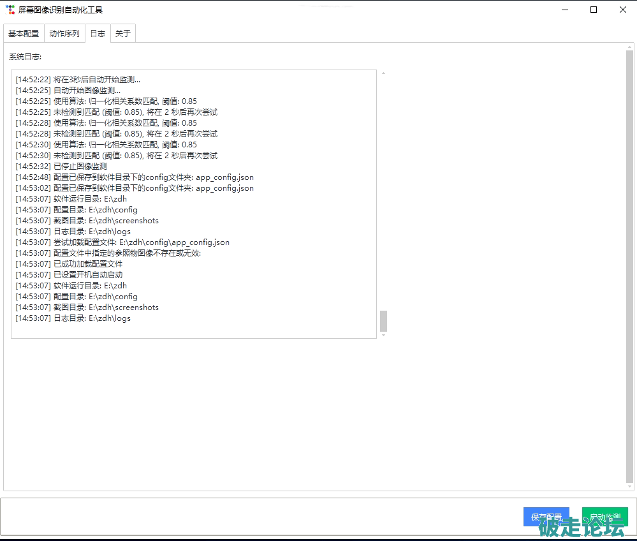Open the 基本配置 tab
The width and height of the screenshot is (637, 541).
(x=24, y=34)
